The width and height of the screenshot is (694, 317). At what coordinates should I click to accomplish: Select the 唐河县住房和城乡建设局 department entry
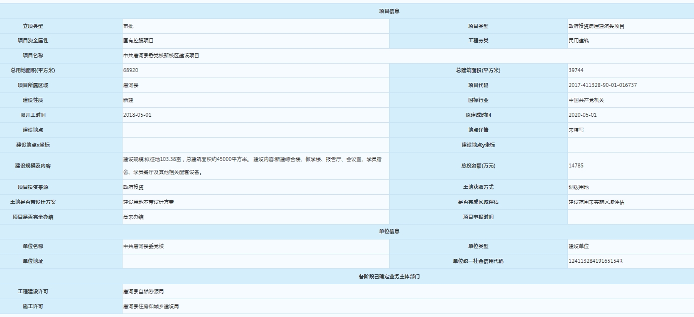pyautogui.click(x=151, y=307)
